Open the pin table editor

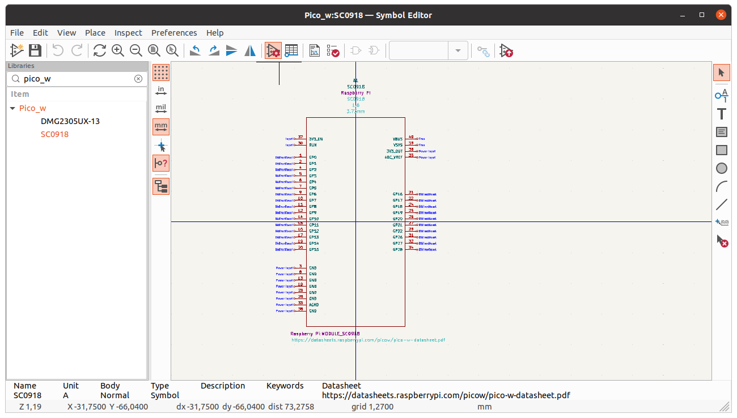[291, 50]
